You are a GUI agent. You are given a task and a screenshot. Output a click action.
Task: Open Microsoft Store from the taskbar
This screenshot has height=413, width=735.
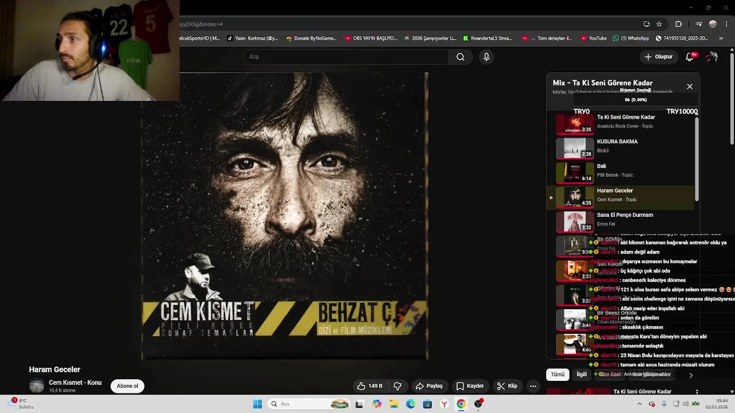pos(427,404)
